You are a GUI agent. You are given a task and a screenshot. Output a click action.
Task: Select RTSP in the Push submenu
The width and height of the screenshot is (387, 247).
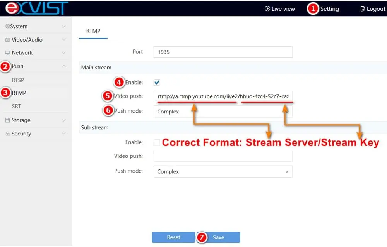pyautogui.click(x=18, y=80)
